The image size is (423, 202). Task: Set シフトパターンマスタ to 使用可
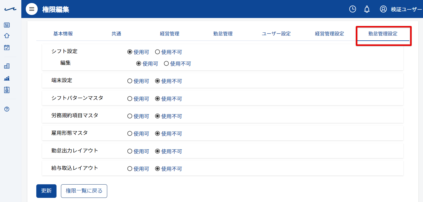pyautogui.click(x=130, y=99)
